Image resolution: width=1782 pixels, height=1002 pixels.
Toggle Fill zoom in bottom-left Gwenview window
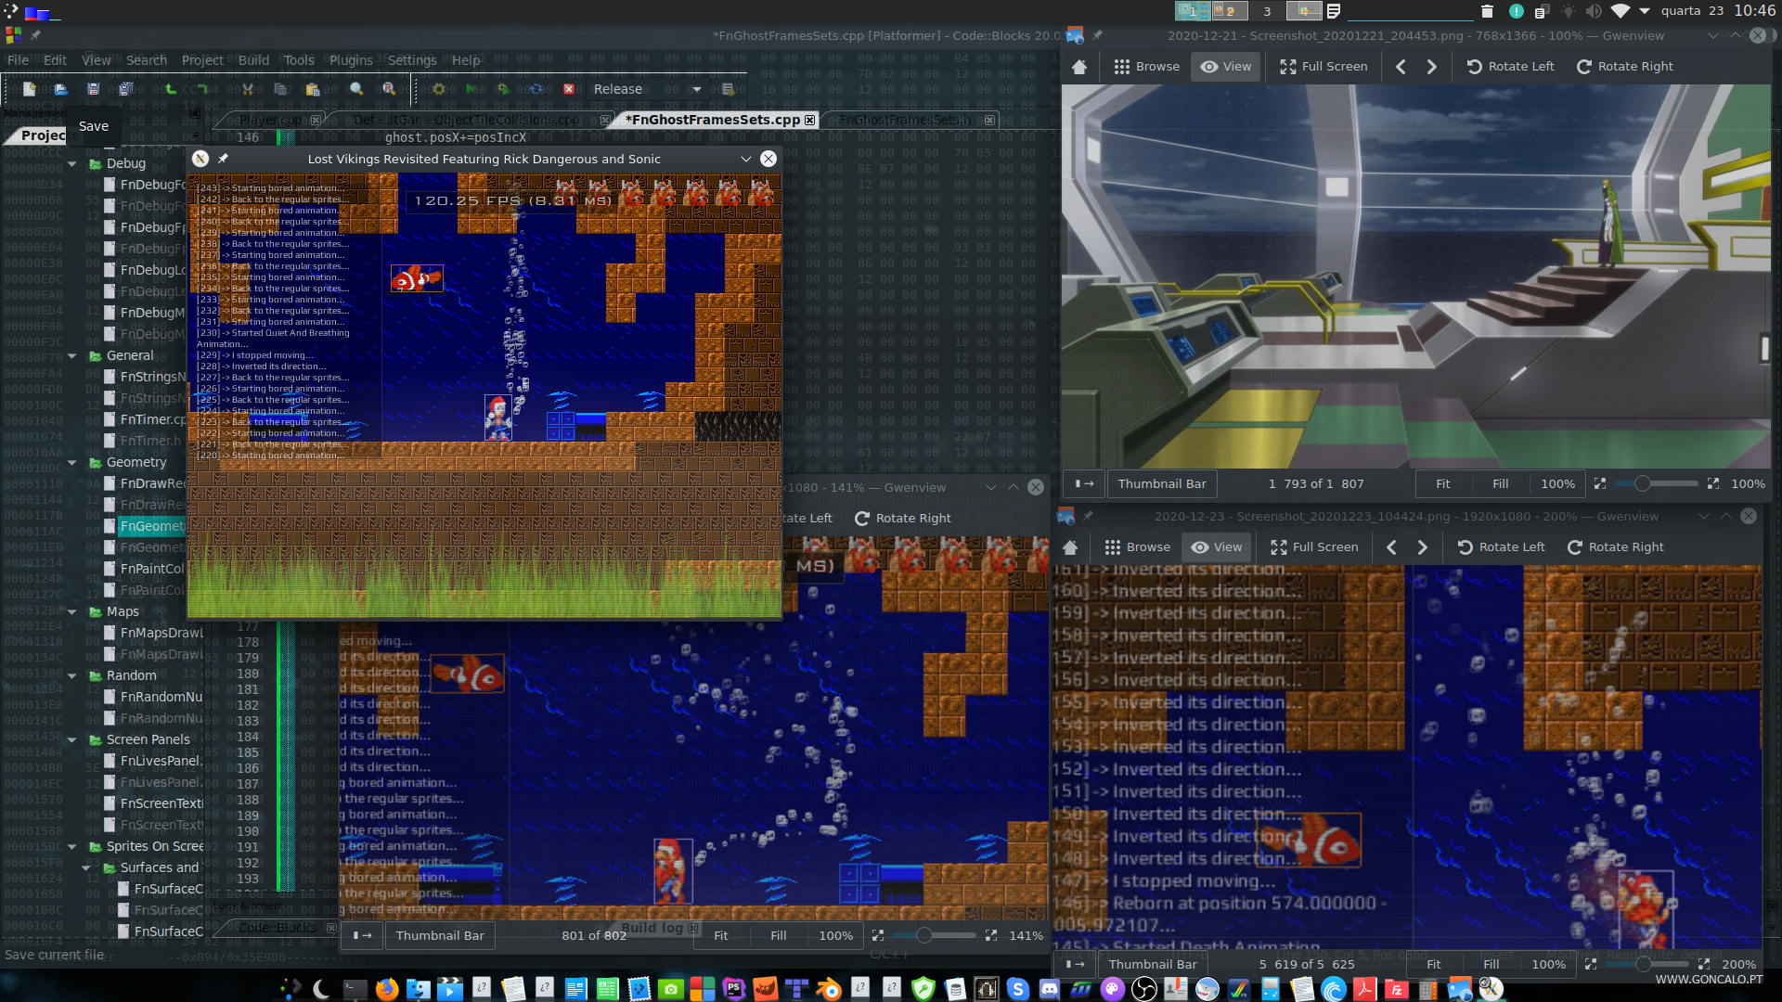point(778,936)
